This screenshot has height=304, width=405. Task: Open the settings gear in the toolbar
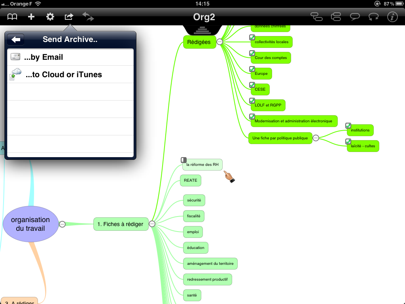[50, 17]
